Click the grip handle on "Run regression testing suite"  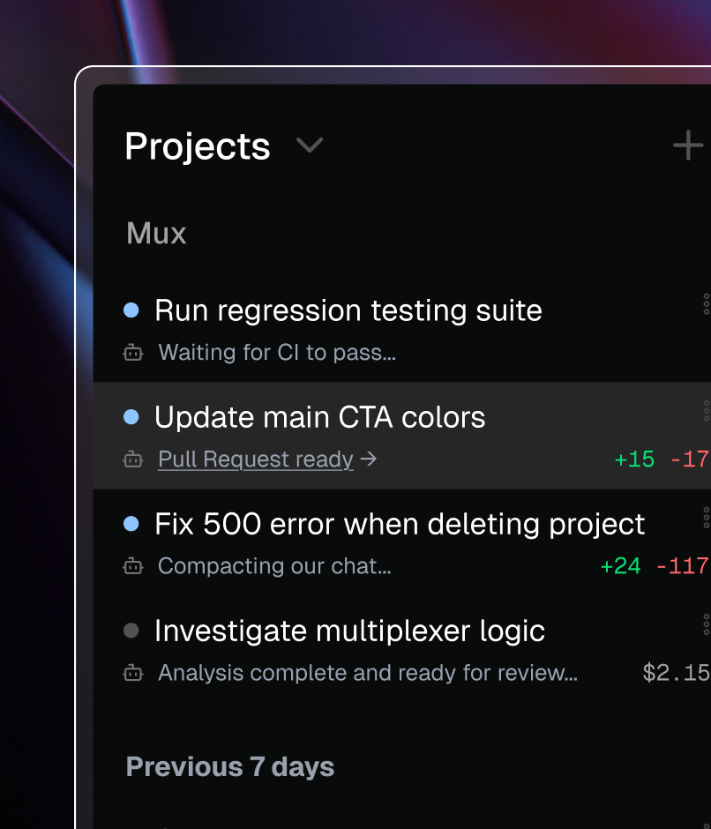(706, 304)
